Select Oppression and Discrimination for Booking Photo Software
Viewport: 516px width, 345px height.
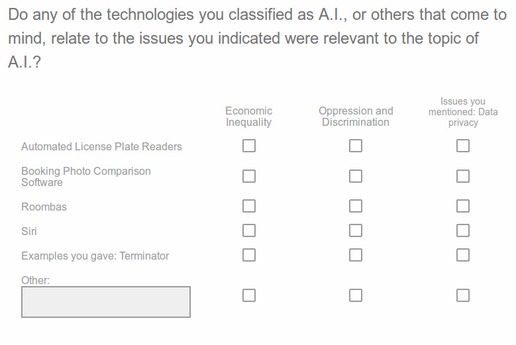click(x=356, y=176)
